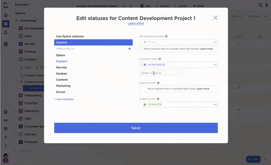Open the COMPLETE status options ellipsis
The height and width of the screenshot is (165, 271).
coord(215,105)
